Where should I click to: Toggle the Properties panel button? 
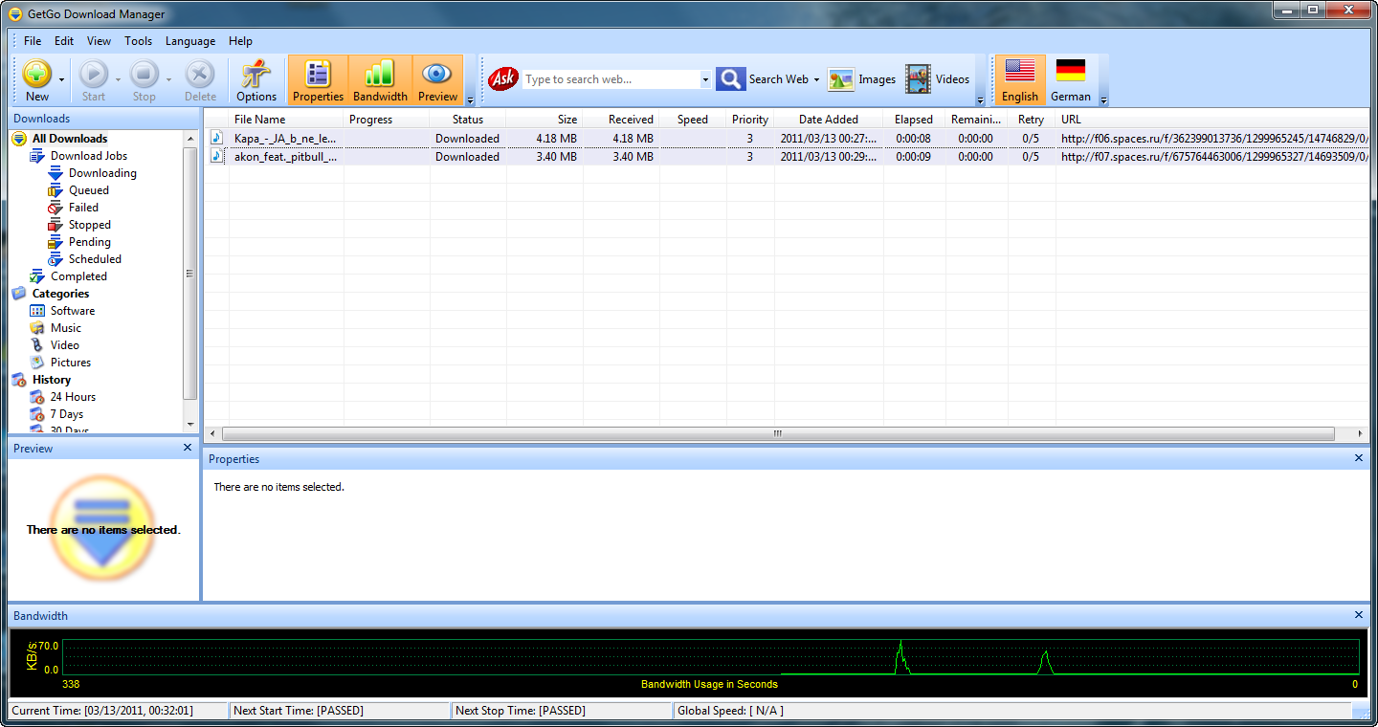318,80
